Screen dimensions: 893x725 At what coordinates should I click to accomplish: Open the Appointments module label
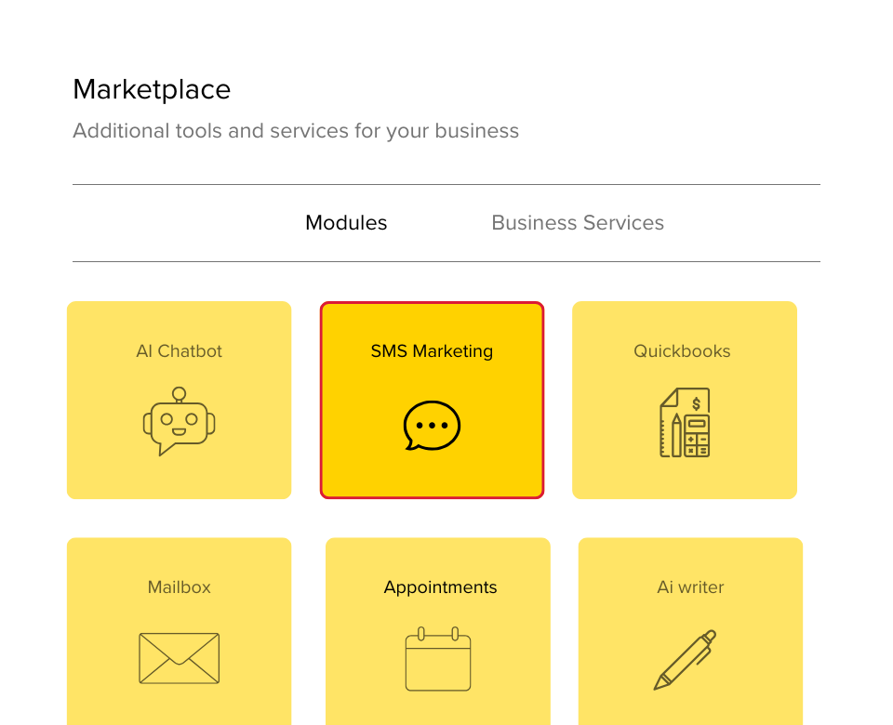[x=440, y=587]
